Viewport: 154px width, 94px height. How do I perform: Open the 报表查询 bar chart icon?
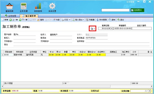38,7
